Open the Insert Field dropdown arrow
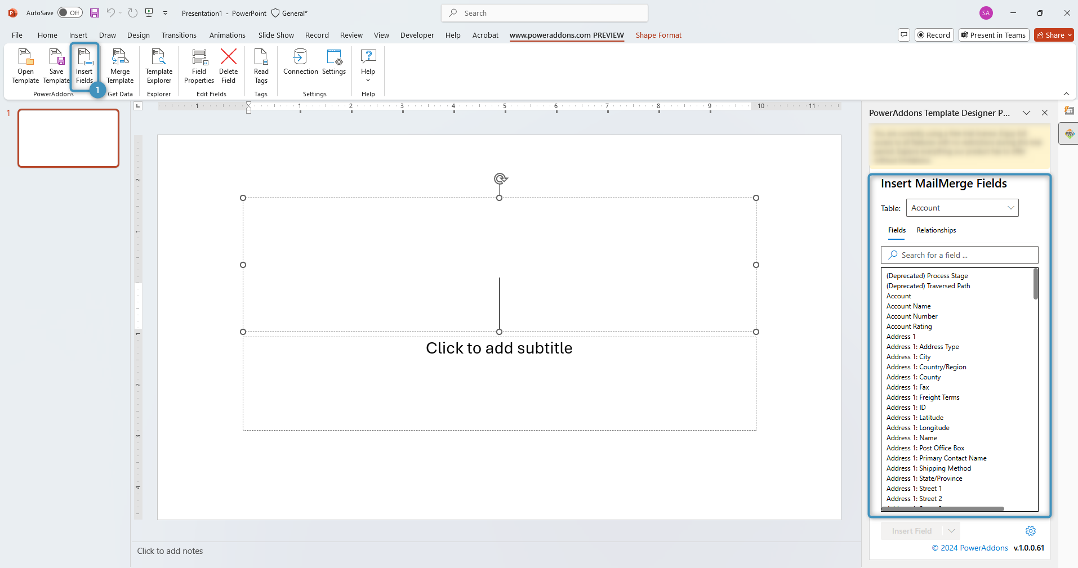Viewport: 1078px width, 568px height. coord(951,531)
